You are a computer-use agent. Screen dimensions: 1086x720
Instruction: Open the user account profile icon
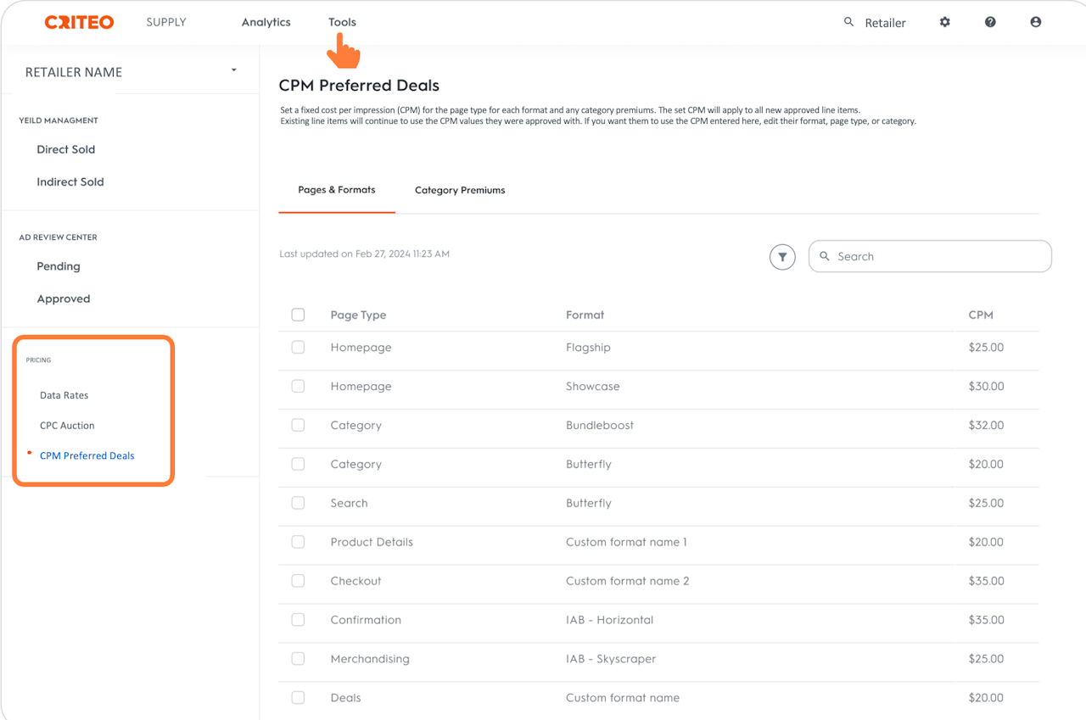pos(1035,22)
